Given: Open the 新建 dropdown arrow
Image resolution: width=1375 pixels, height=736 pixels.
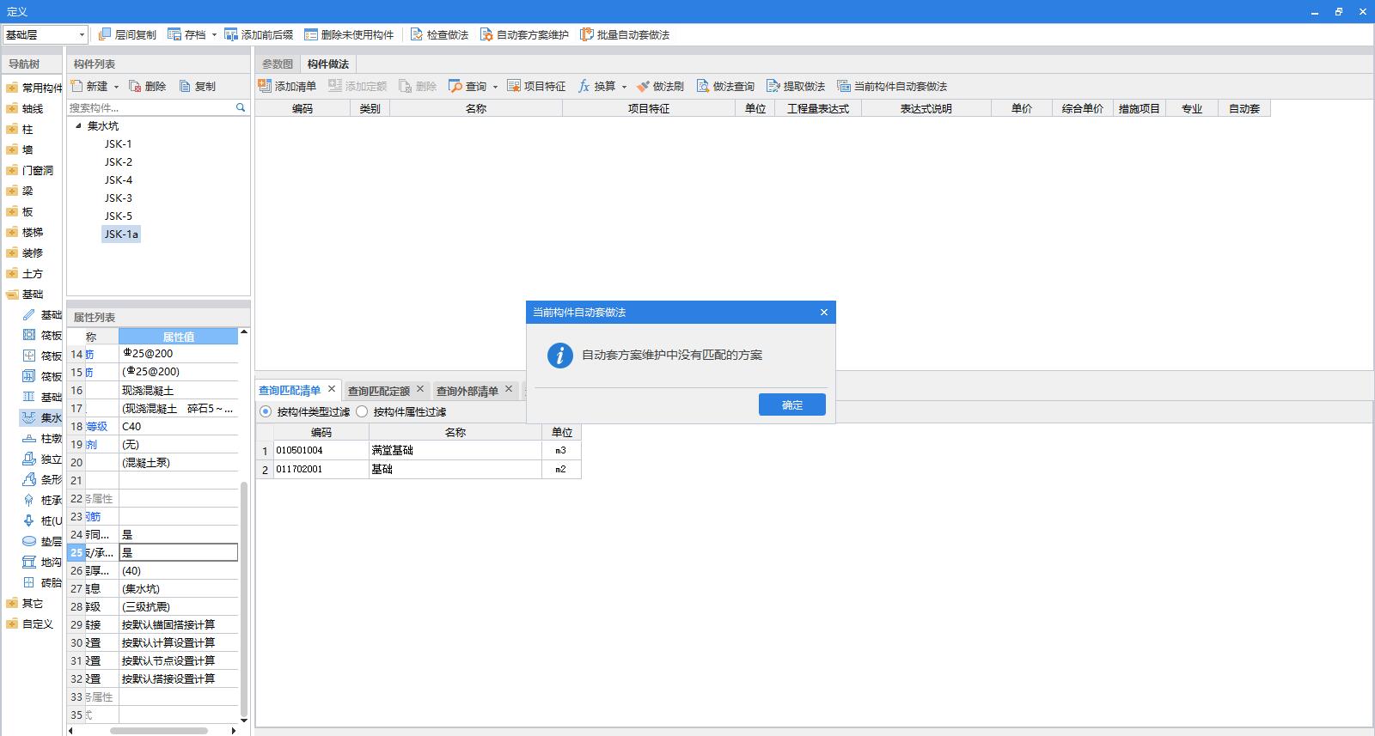Looking at the screenshot, I should [116, 87].
